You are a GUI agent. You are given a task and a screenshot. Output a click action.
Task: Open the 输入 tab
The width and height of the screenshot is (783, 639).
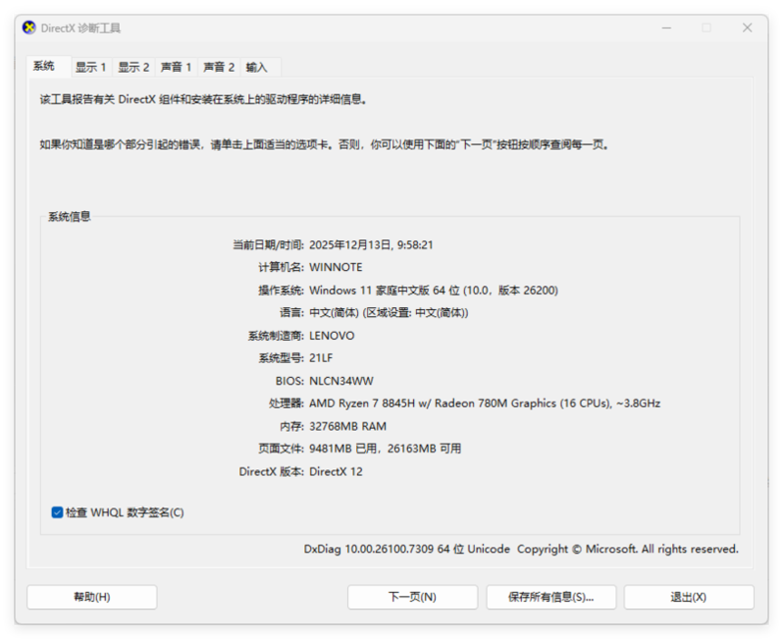[x=257, y=68]
